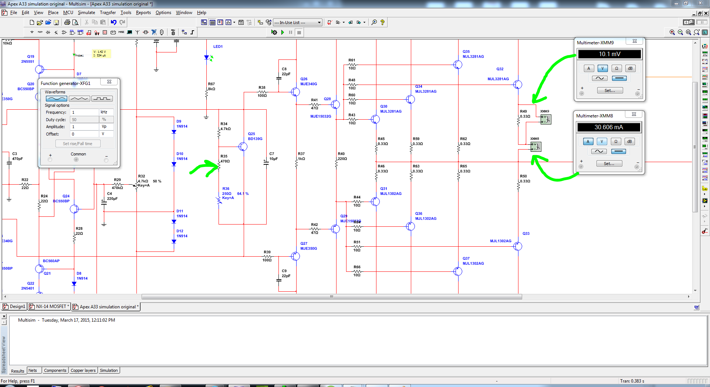Toggle the Design Toolbox panel
Viewport: 710px width, 387px height.
(x=204, y=23)
